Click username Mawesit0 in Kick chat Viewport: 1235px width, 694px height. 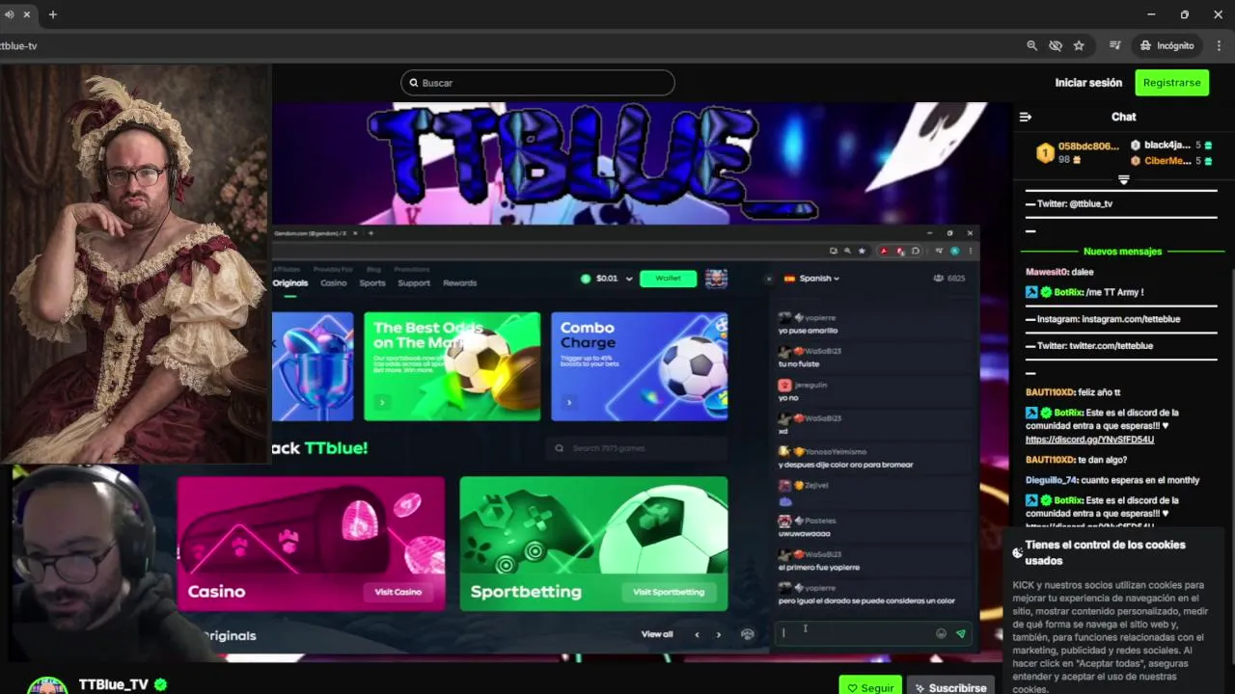(x=1046, y=272)
